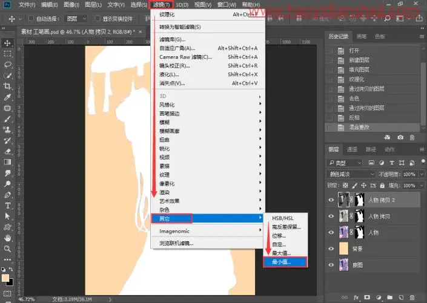Add layer mask icon at panel bottom

pos(367,298)
